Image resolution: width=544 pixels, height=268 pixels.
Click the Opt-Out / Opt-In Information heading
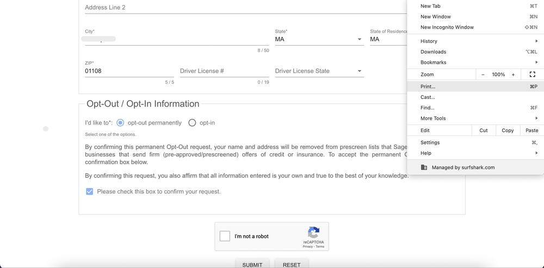click(x=143, y=104)
